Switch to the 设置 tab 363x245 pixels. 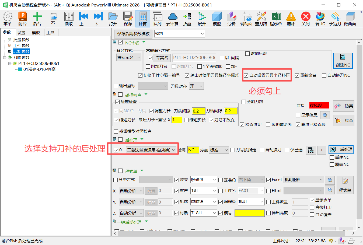[x=21, y=33]
